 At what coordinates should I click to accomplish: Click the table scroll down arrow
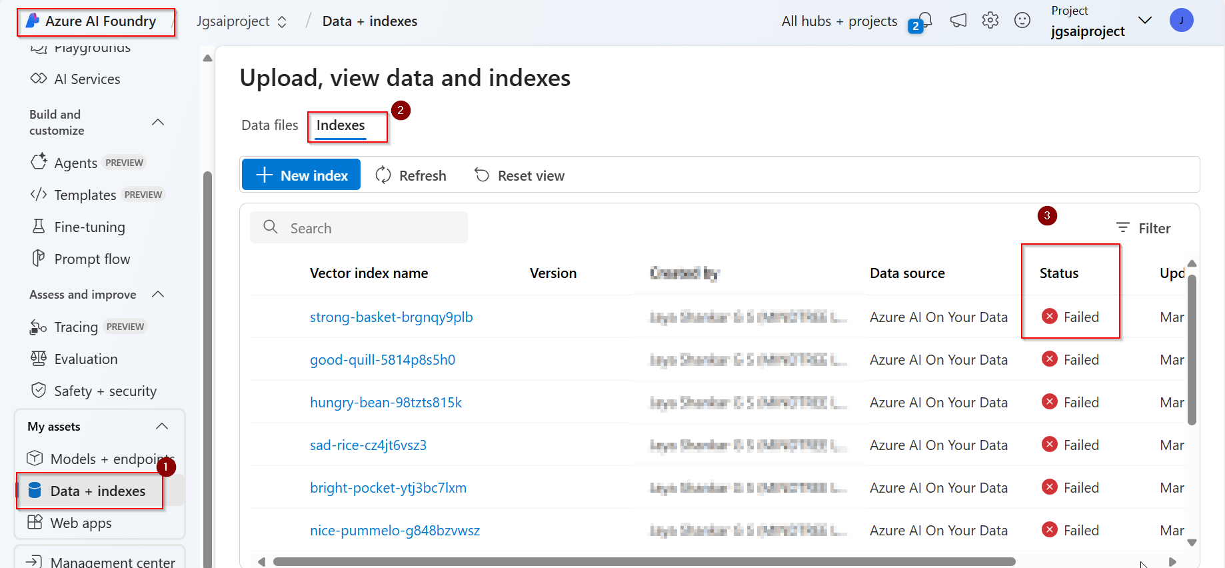coord(1192,543)
